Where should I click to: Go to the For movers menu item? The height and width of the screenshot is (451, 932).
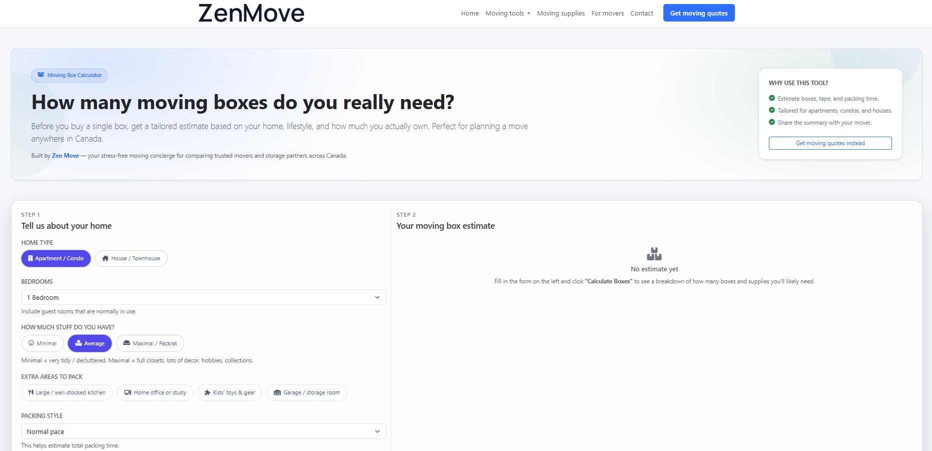click(607, 13)
